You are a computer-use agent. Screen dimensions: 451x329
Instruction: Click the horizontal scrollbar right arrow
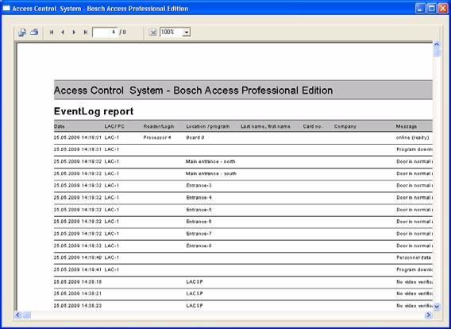pos(429,315)
